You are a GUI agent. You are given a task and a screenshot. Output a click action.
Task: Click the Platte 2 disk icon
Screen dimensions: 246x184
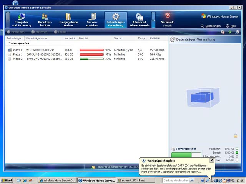(x=10, y=59)
